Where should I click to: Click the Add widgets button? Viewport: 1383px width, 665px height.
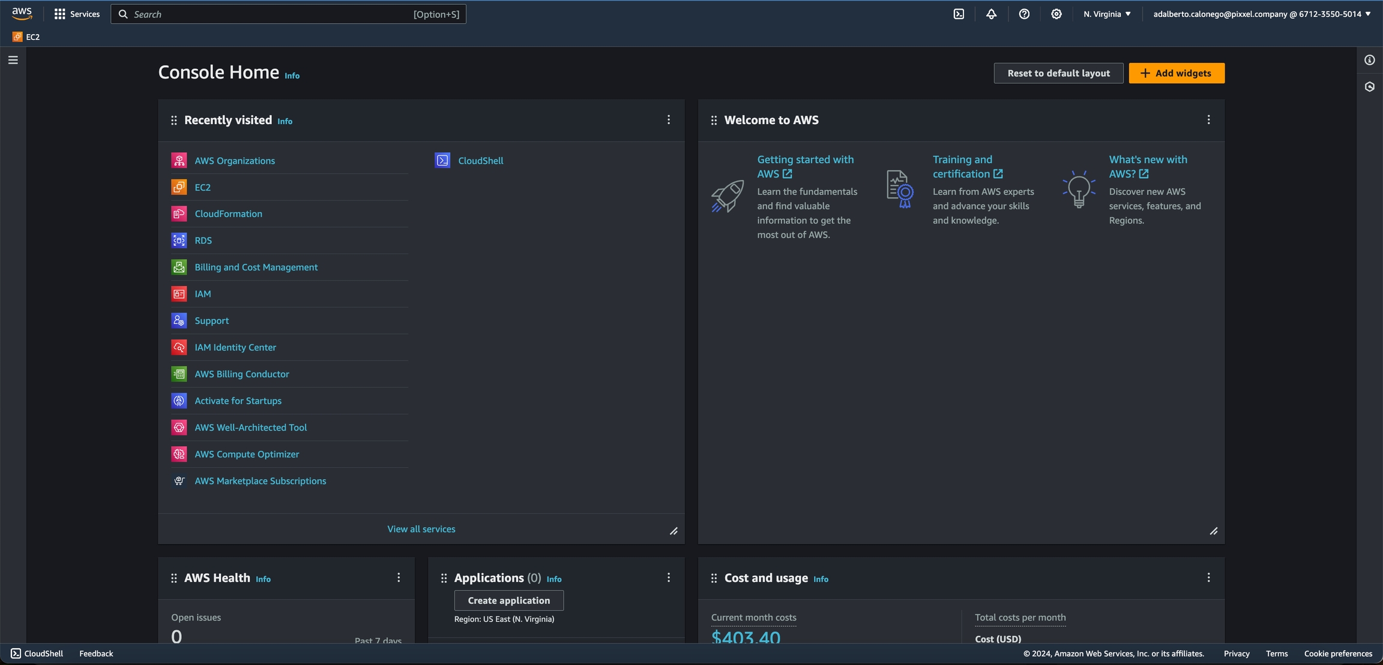click(1176, 73)
